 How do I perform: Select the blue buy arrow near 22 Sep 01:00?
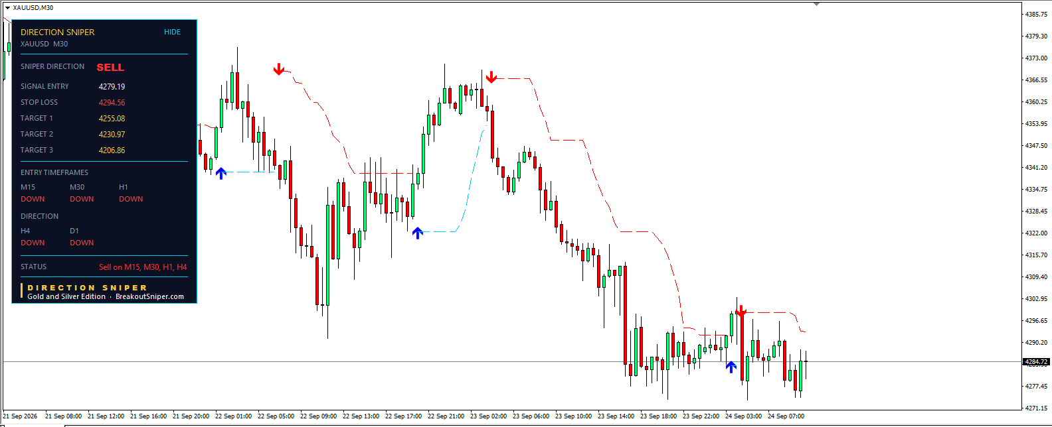(x=221, y=173)
